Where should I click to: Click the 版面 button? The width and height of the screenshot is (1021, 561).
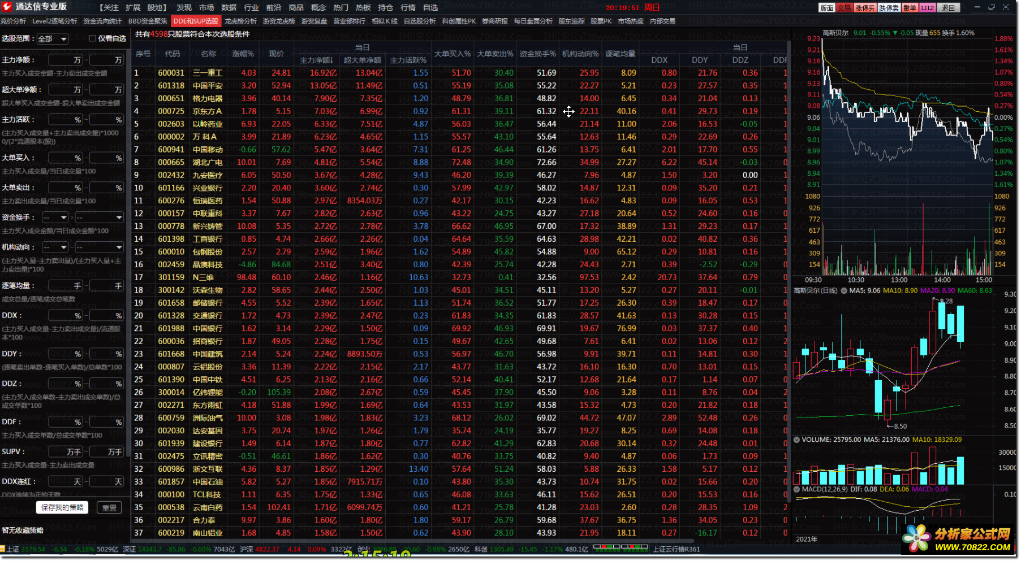pyautogui.click(x=827, y=8)
